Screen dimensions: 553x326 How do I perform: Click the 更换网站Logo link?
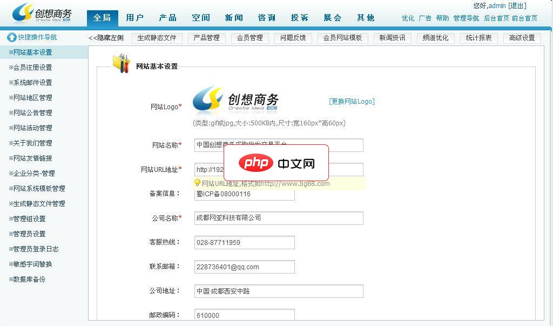[x=352, y=102]
